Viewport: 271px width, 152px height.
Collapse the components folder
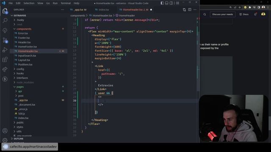[24, 29]
